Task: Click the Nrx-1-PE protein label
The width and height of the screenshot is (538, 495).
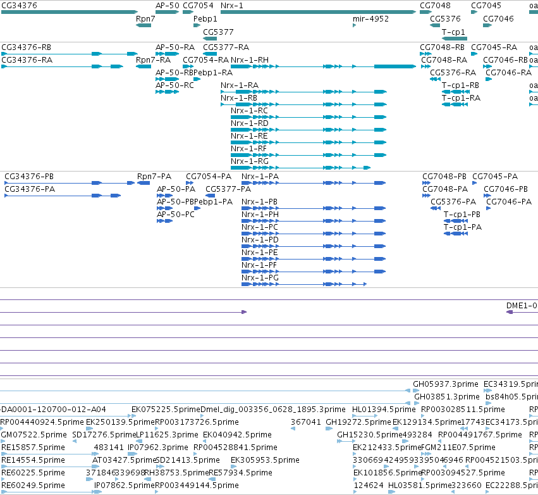Action: [259, 252]
